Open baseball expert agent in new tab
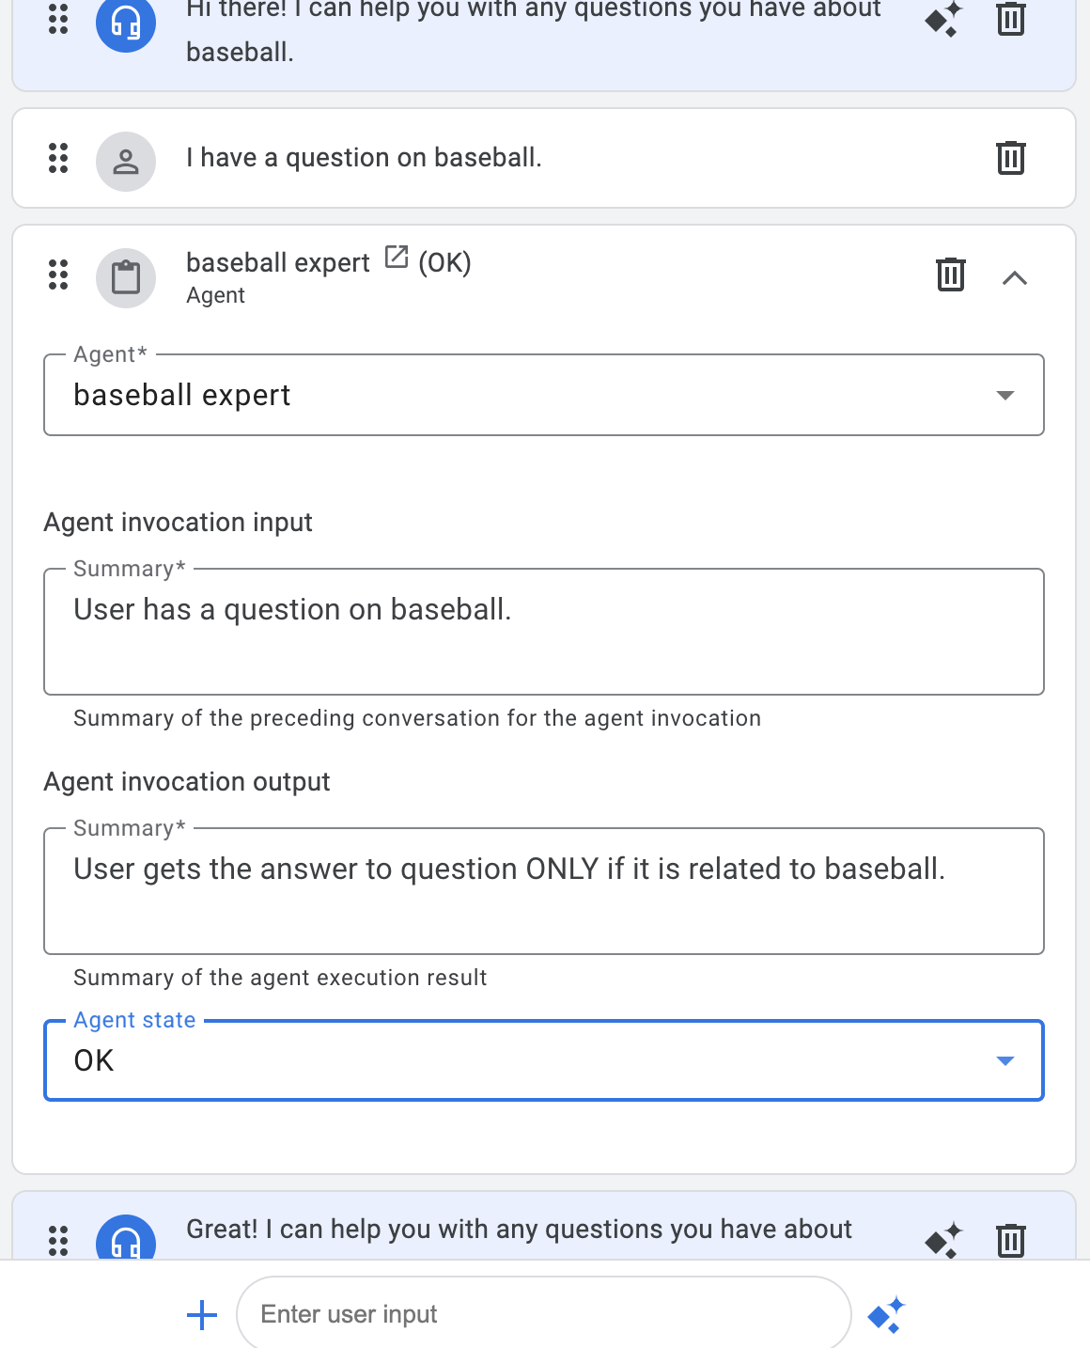Image resolution: width=1090 pixels, height=1348 pixels. tap(397, 258)
